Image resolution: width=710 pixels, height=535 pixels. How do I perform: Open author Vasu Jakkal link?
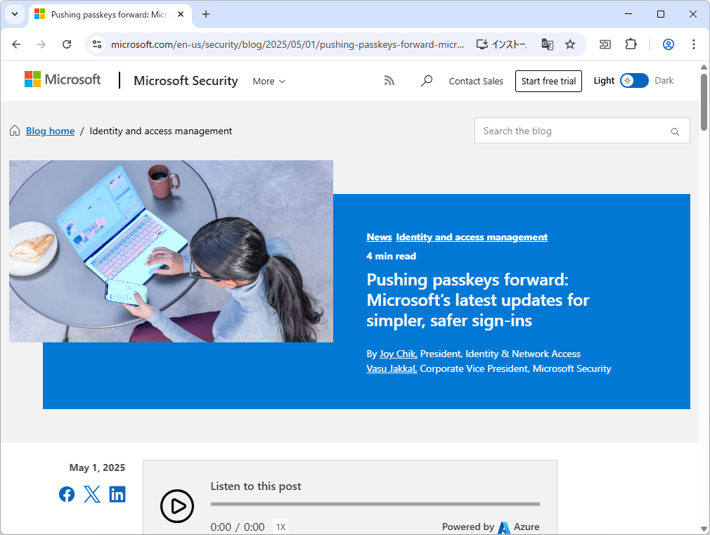point(392,369)
